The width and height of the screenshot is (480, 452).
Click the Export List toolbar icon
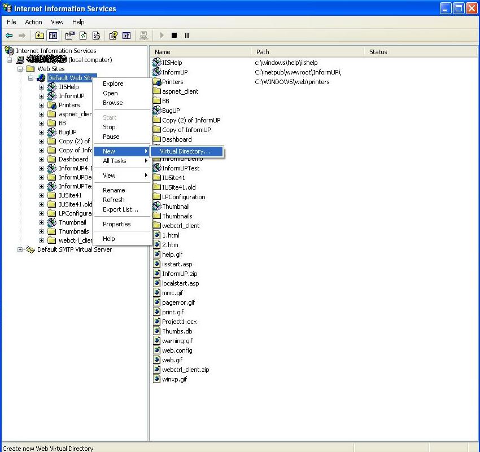[x=96, y=36]
